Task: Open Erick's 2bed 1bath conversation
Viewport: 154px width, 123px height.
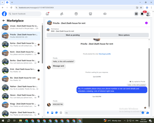Action: (21, 70)
